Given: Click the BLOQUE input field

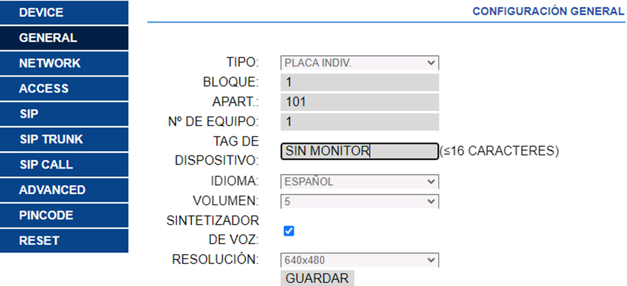Looking at the screenshot, I should tap(359, 82).
